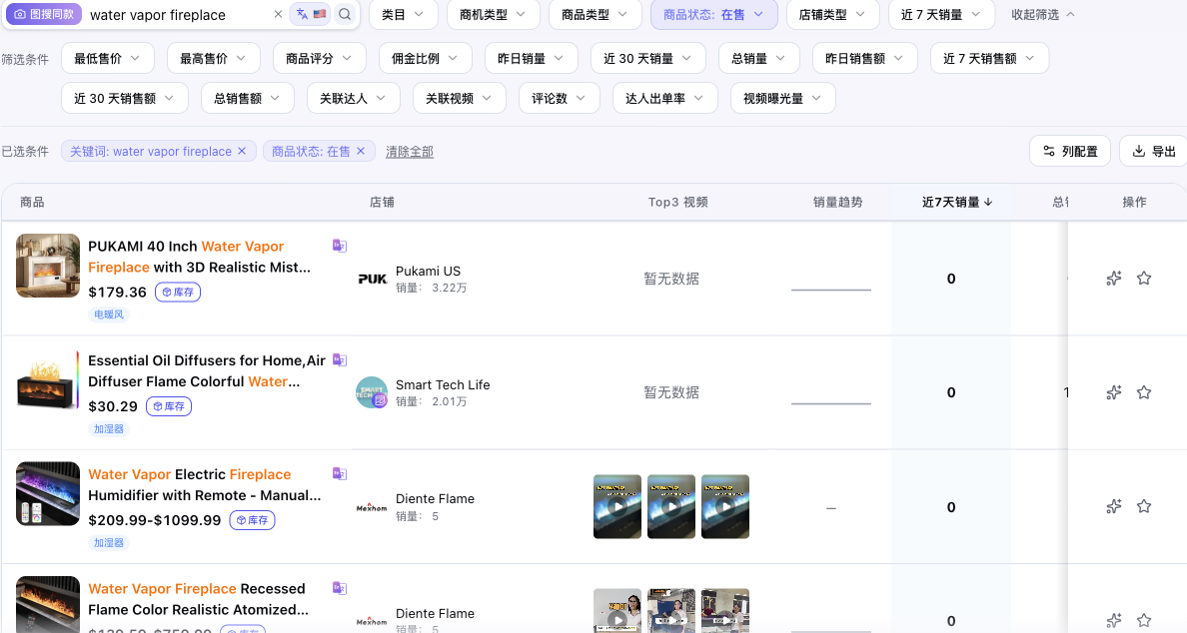Viewport: 1187px width, 633px height.
Task: Open the 关联达人 dropdown
Action: point(354,98)
